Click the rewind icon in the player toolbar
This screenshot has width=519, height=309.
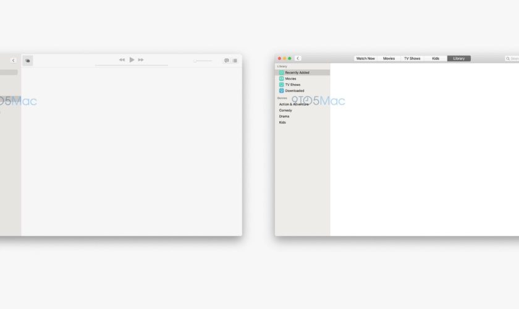122,60
